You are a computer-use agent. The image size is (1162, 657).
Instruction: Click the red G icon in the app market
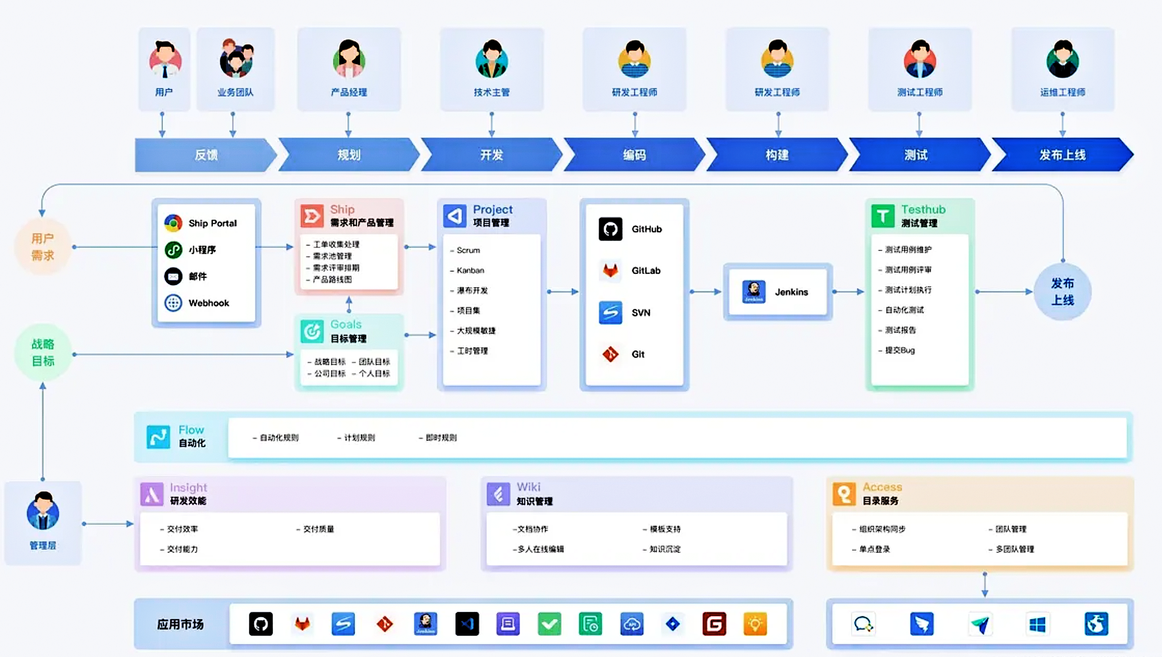point(714,624)
